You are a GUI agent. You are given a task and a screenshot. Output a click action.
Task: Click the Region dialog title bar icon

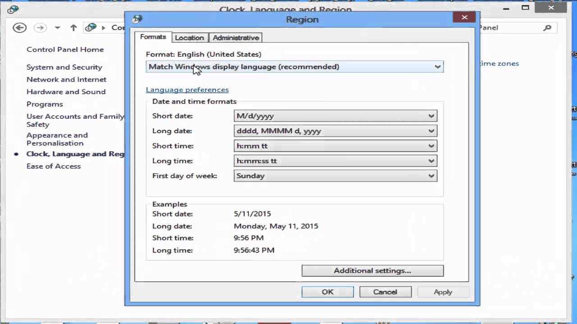tap(137, 19)
